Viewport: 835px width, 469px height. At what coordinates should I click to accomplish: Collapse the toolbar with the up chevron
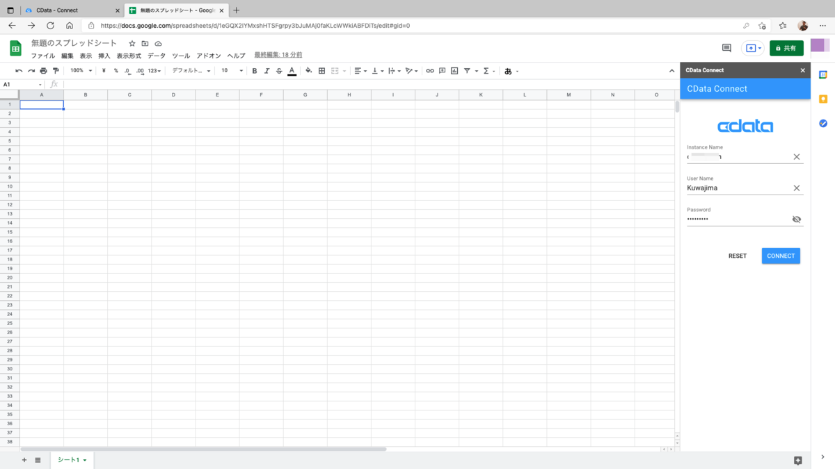click(671, 71)
